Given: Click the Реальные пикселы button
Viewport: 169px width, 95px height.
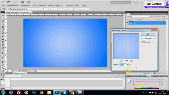Looking at the screenshot, I should tap(35, 9).
